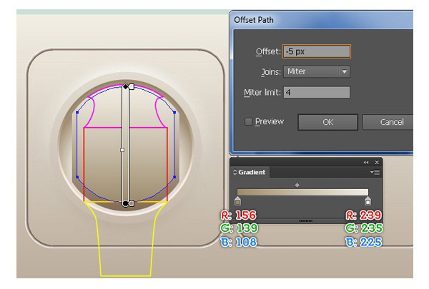Enable the Preview checkbox
The image size is (429, 289).
[x=248, y=121]
